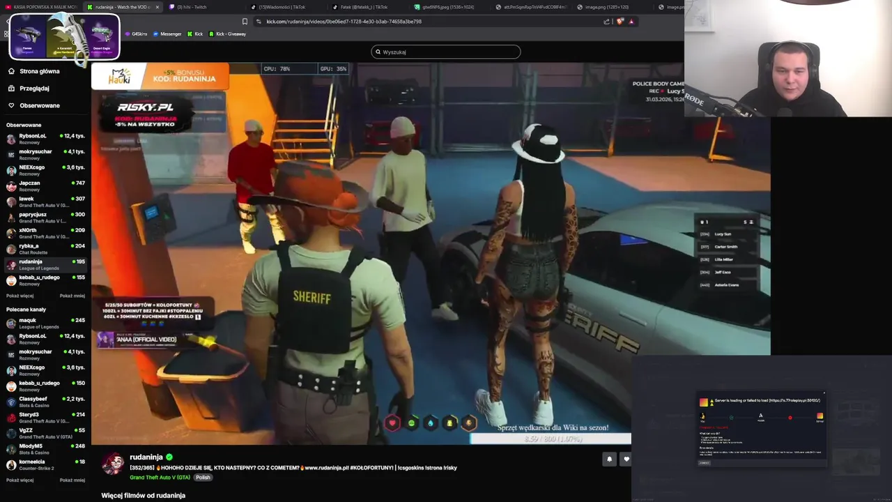Viewport: 892px width, 502px height.
Task: Click the heart icon beside Obserwowane
Action: [x=11, y=105]
